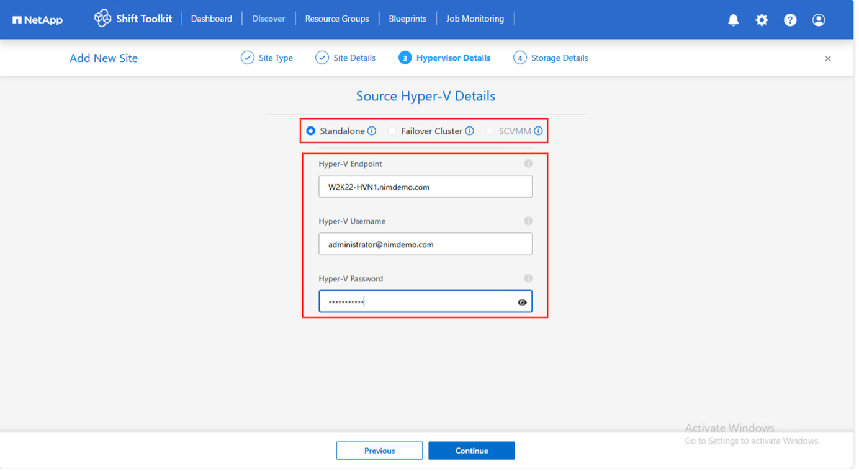The width and height of the screenshot is (859, 471).
Task: Click info icon next to Failover Cluster
Action: point(470,131)
